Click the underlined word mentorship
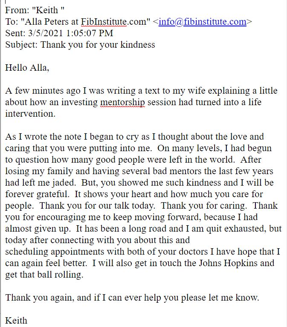Screen dimensions: 287x327 coord(122,102)
